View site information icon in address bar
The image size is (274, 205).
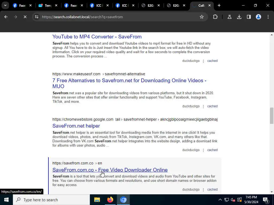(x=37, y=17)
